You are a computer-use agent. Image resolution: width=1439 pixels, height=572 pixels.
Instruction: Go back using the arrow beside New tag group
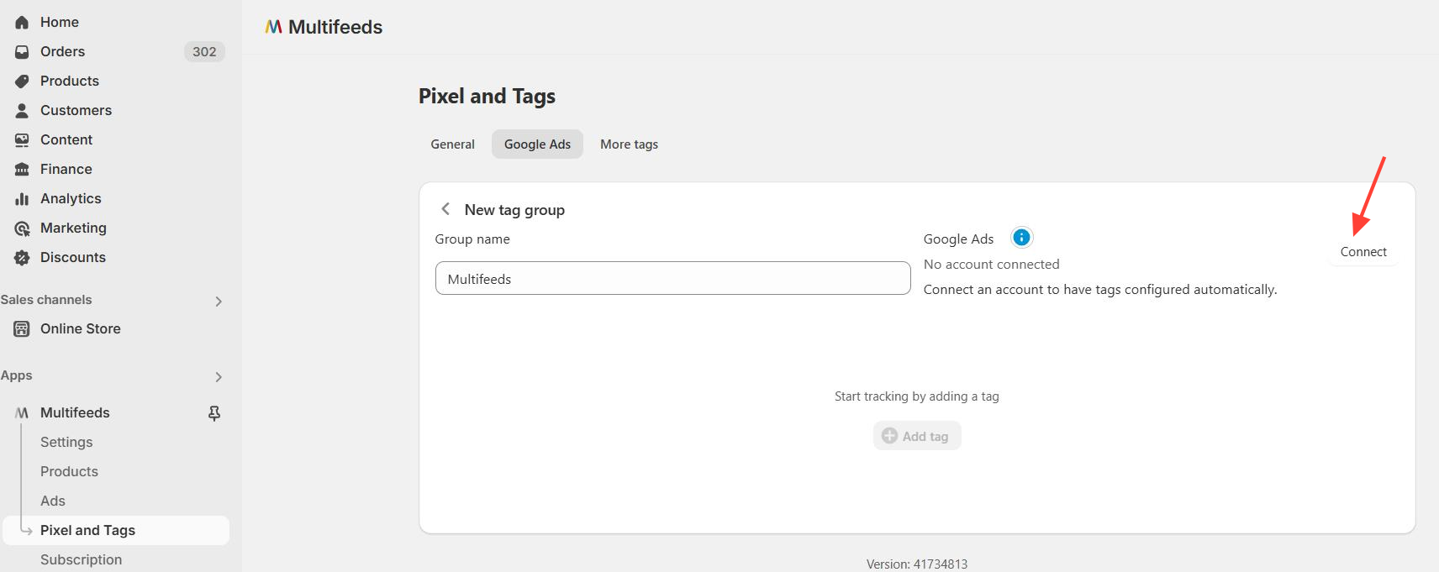pos(445,209)
